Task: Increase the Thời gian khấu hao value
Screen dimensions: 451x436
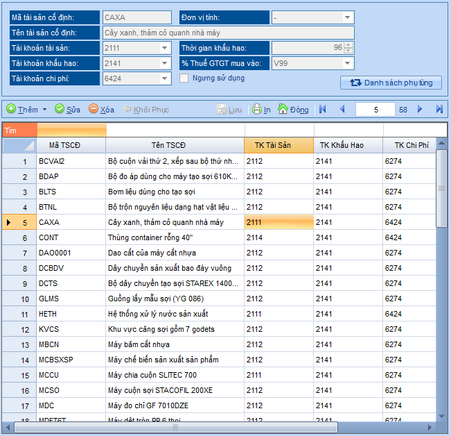Action: (x=348, y=44)
